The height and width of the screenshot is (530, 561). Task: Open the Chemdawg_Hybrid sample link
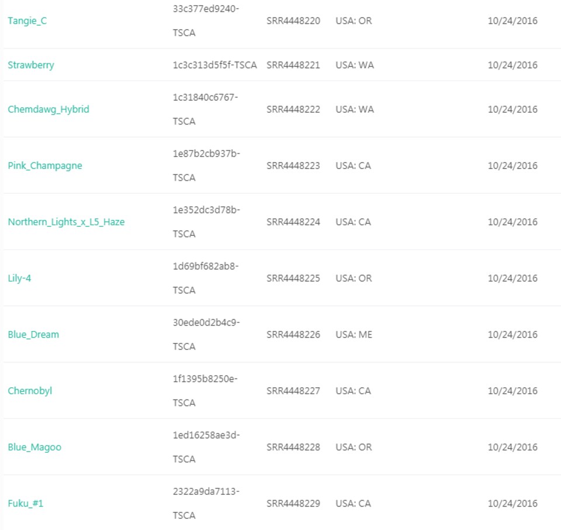[48, 109]
